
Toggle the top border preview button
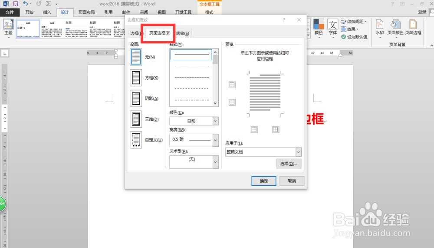pyautogui.click(x=232, y=85)
